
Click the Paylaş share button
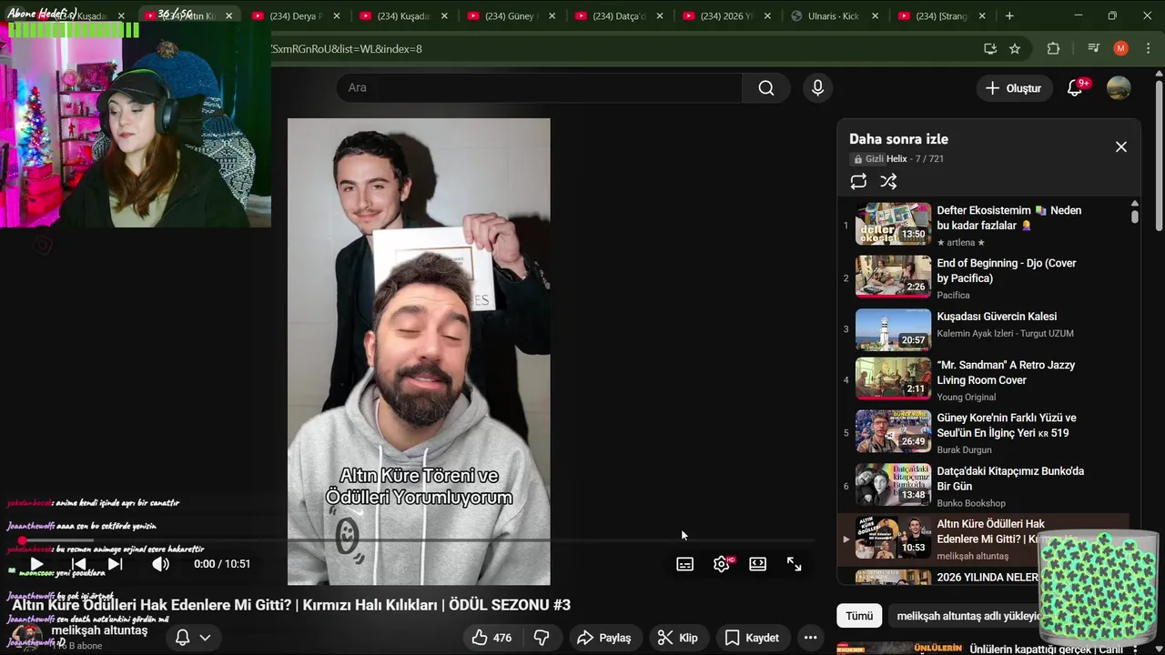tap(604, 638)
